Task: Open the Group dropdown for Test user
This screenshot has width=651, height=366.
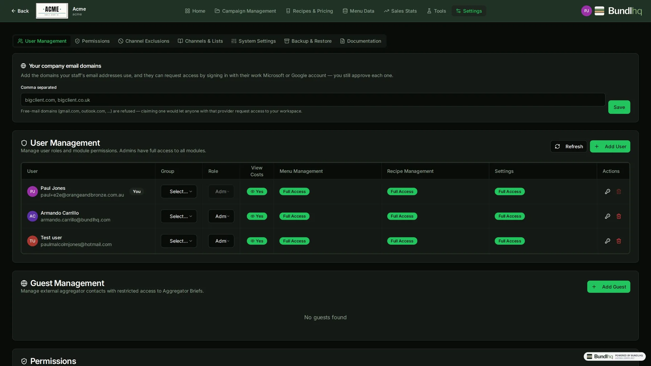Action: (x=179, y=241)
